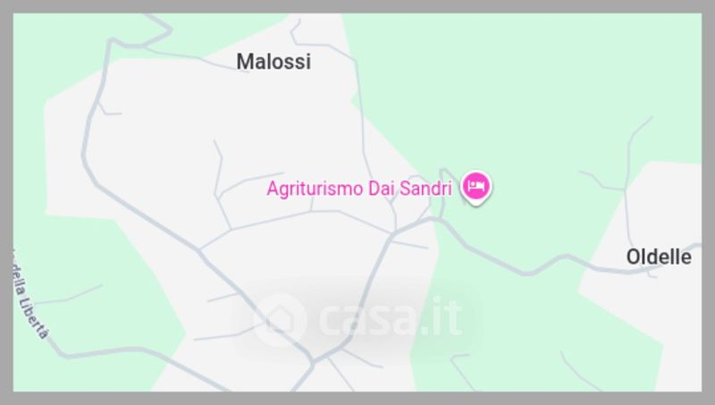Click the road fork at bottom center
The image size is (715, 405).
coord(313,364)
